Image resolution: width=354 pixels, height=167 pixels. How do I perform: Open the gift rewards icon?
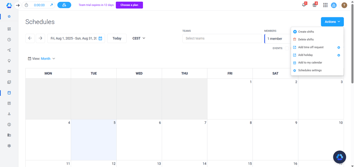(315, 5)
